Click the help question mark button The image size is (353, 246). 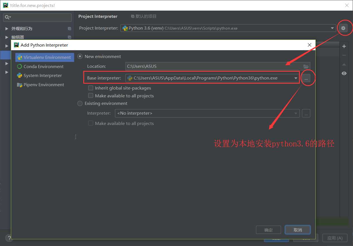(9, 238)
